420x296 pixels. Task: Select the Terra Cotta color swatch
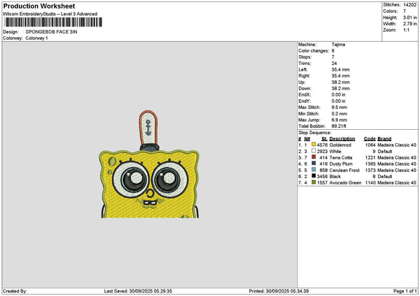pos(314,157)
